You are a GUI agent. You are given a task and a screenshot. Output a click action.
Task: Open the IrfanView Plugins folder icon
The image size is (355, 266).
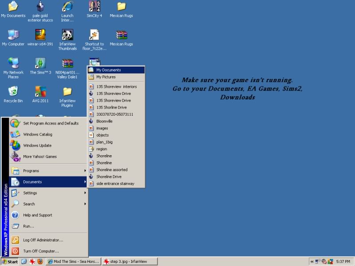(67, 97)
